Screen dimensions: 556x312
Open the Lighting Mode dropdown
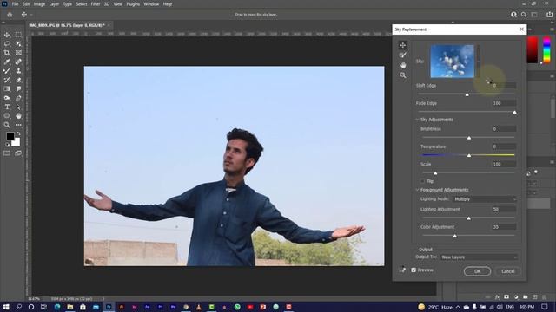485,199
